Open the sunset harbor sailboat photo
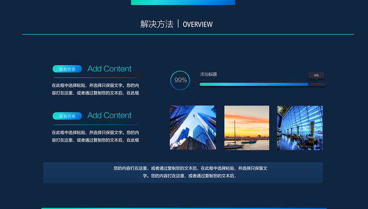This screenshot has width=368, height=209. (x=247, y=127)
